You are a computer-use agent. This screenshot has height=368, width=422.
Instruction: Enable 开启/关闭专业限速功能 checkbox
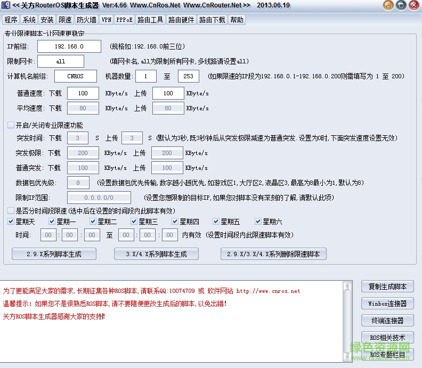(11, 125)
